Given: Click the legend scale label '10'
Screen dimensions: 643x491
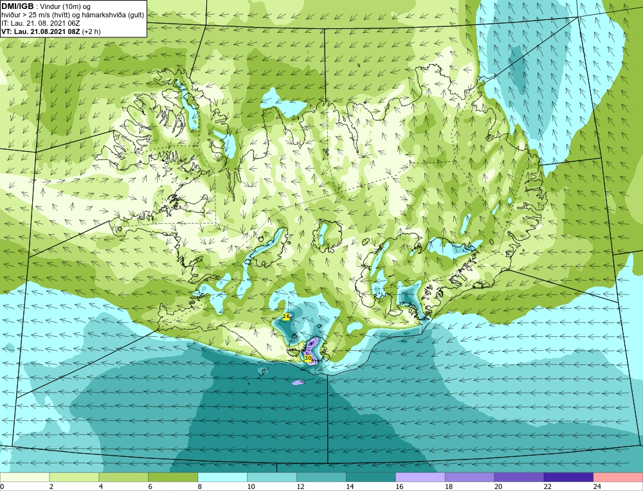Looking at the screenshot, I should (x=251, y=487).
